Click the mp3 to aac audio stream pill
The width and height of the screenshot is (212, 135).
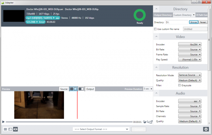tap(43, 18)
